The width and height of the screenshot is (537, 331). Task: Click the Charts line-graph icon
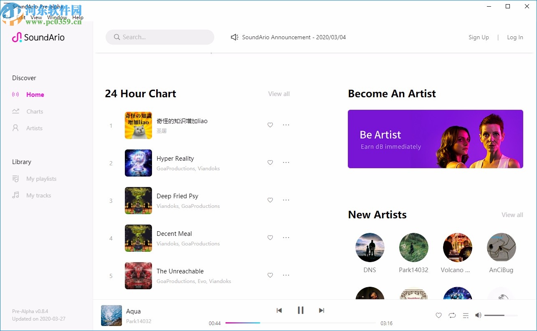pos(15,111)
